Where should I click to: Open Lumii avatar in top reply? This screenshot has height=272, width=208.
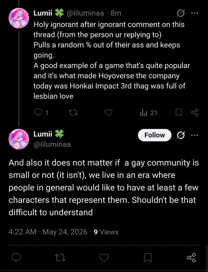coord(19,18)
